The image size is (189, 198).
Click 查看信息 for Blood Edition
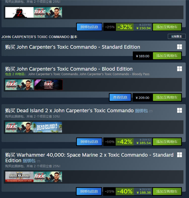[120, 97]
